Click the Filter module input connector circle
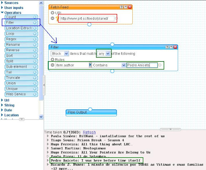This screenshot has width=206, height=170. pyautogui.click(x=112, y=44)
